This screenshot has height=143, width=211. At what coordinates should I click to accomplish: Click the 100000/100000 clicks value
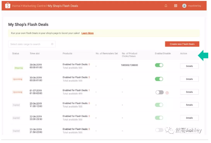coord(129,65)
